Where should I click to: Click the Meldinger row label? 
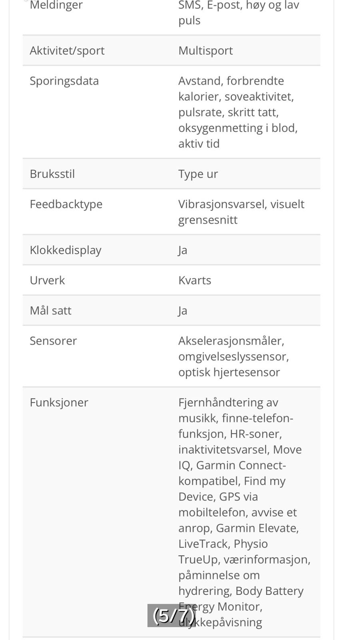tap(56, 6)
